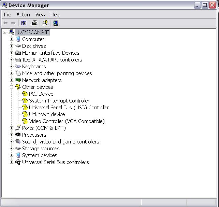Collapse the Other devices category
The height and width of the screenshot is (207, 219).
pyautogui.click(x=12, y=87)
